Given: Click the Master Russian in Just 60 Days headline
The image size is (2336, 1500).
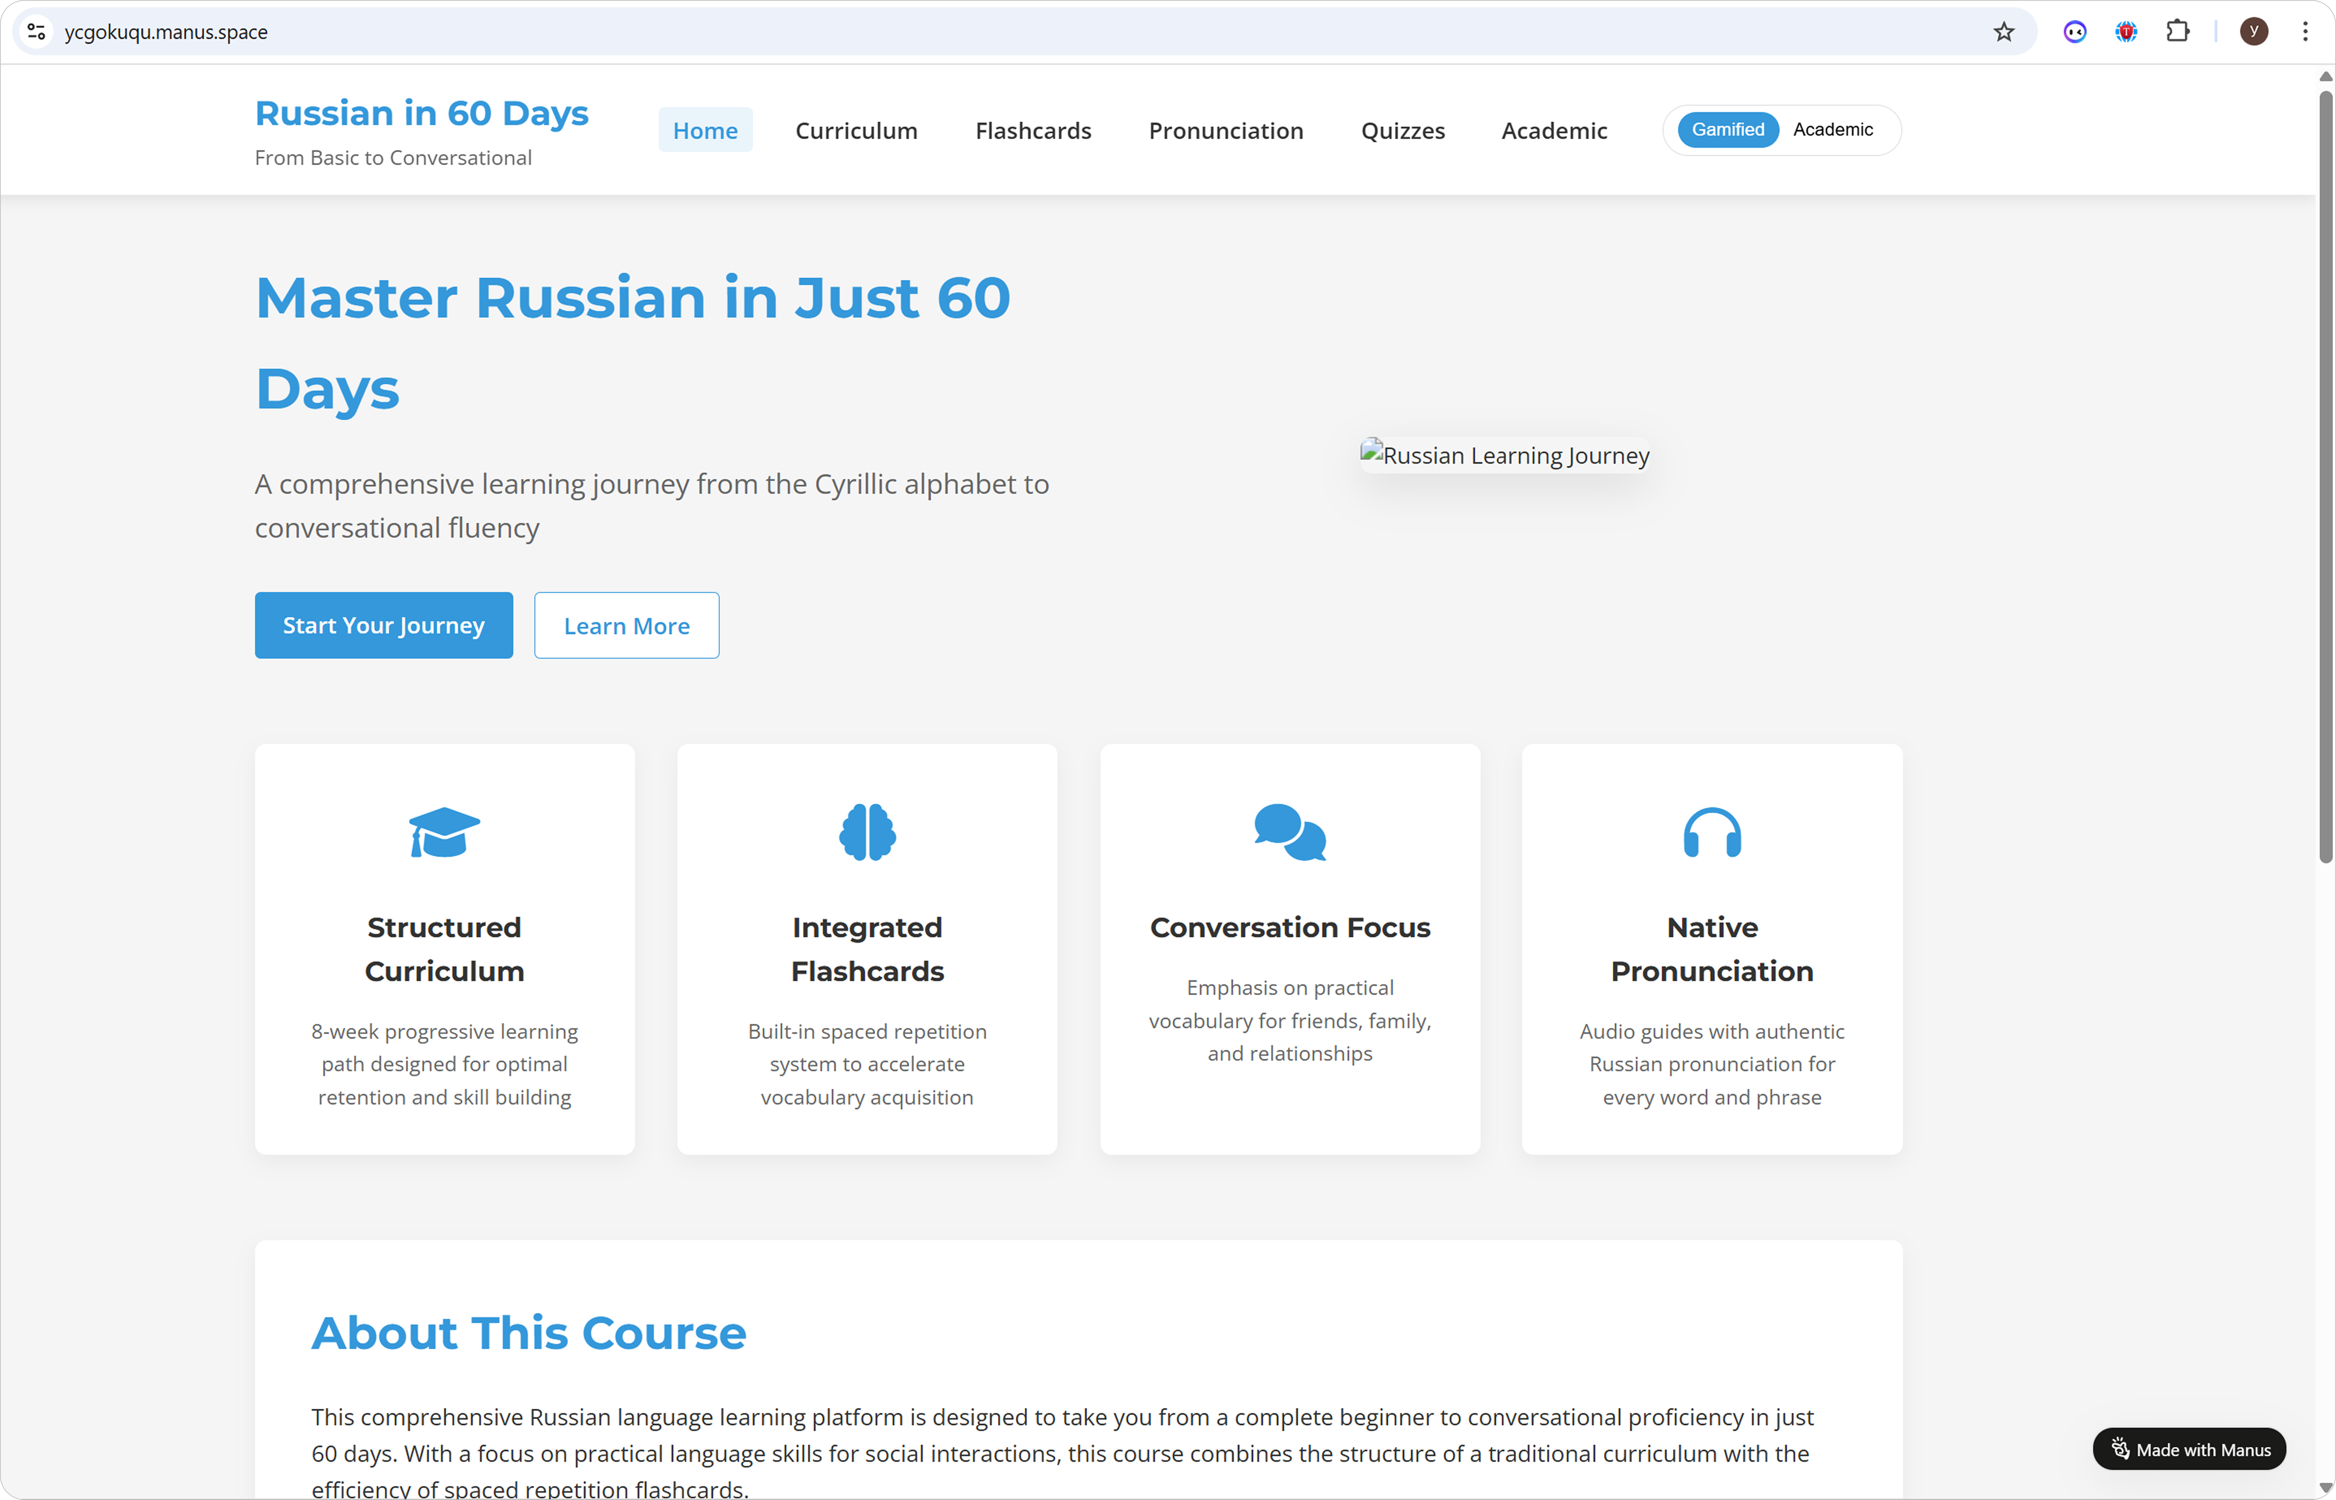Looking at the screenshot, I should (x=633, y=343).
